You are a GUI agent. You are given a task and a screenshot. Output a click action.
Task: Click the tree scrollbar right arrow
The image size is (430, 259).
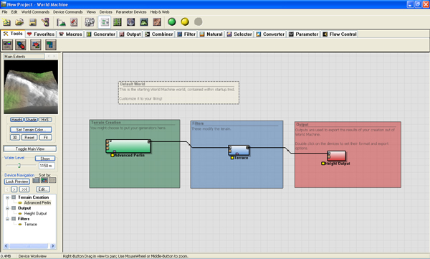pos(52,246)
